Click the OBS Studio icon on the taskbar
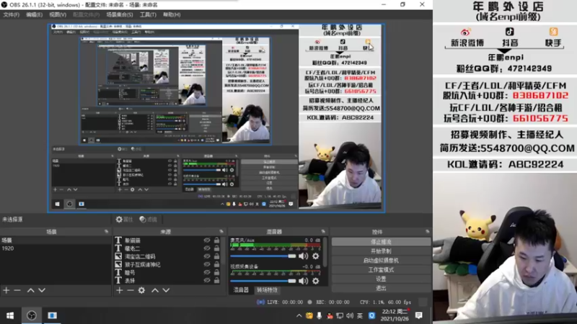 32,315
